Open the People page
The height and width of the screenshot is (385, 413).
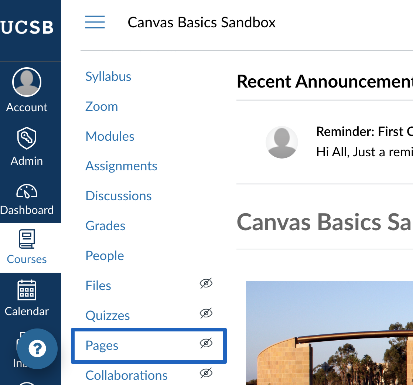105,256
